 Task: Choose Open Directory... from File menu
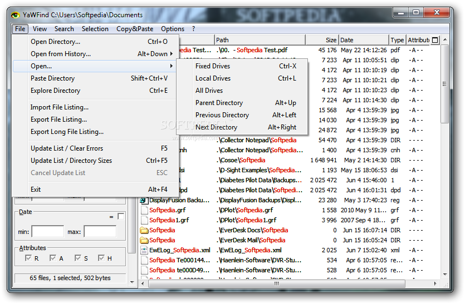pyautogui.click(x=95, y=42)
